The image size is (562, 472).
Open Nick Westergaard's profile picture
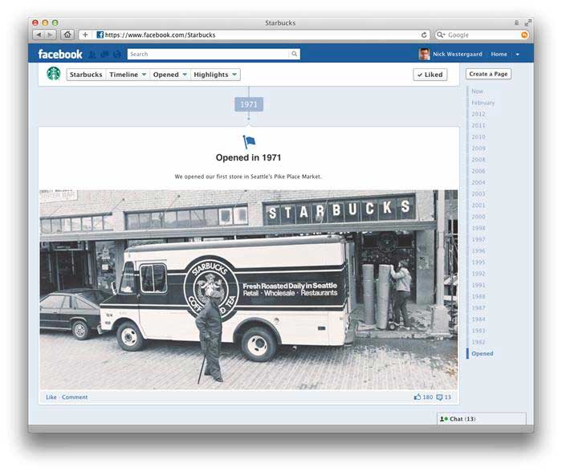424,54
